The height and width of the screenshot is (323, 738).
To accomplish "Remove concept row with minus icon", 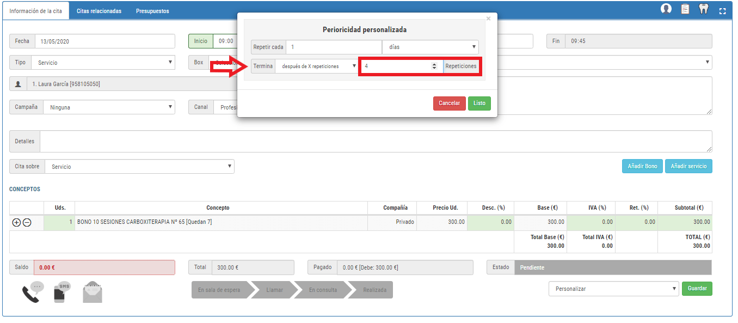I will point(27,222).
